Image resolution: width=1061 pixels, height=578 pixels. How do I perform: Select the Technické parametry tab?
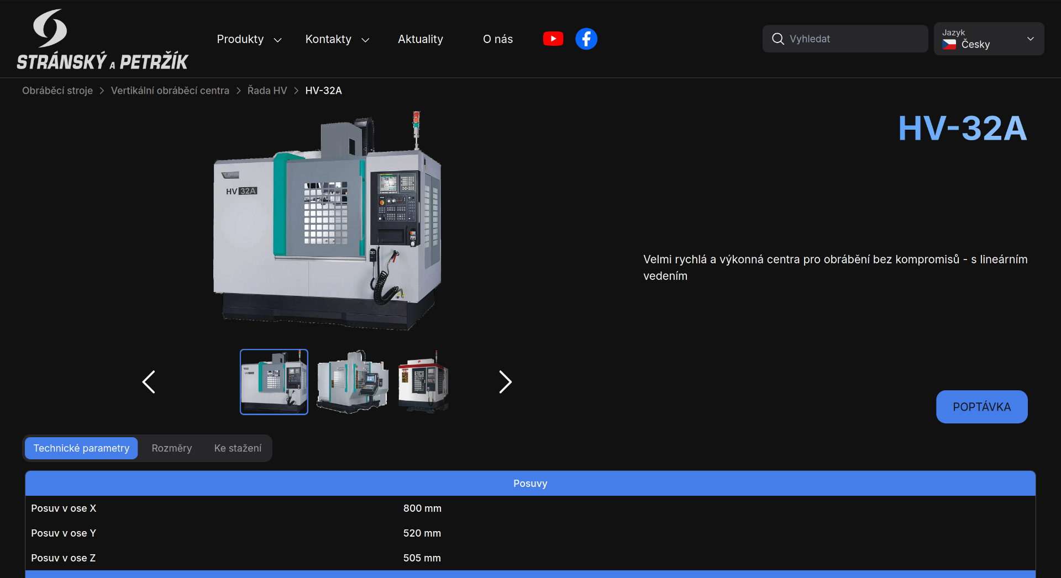(x=81, y=448)
